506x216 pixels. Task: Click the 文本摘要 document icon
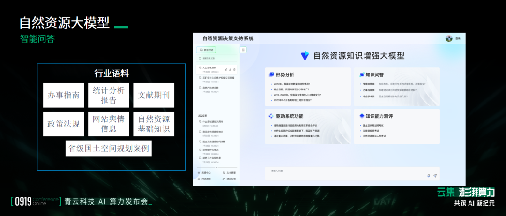pos(223,173)
